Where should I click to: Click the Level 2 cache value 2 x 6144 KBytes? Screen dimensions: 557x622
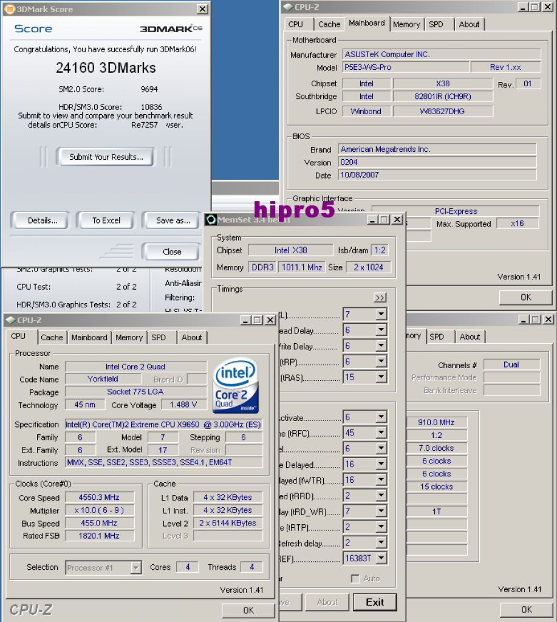click(228, 523)
